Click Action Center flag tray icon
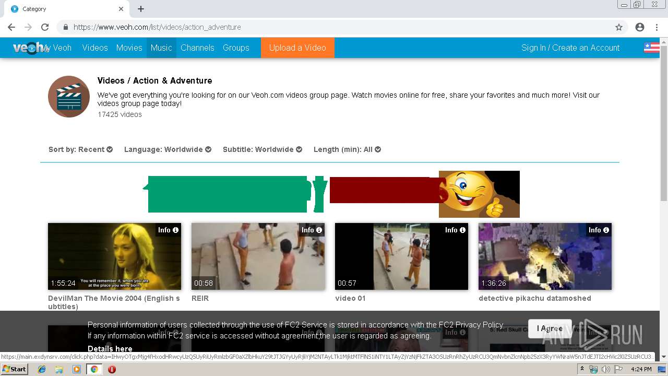The width and height of the screenshot is (668, 376). [x=618, y=369]
